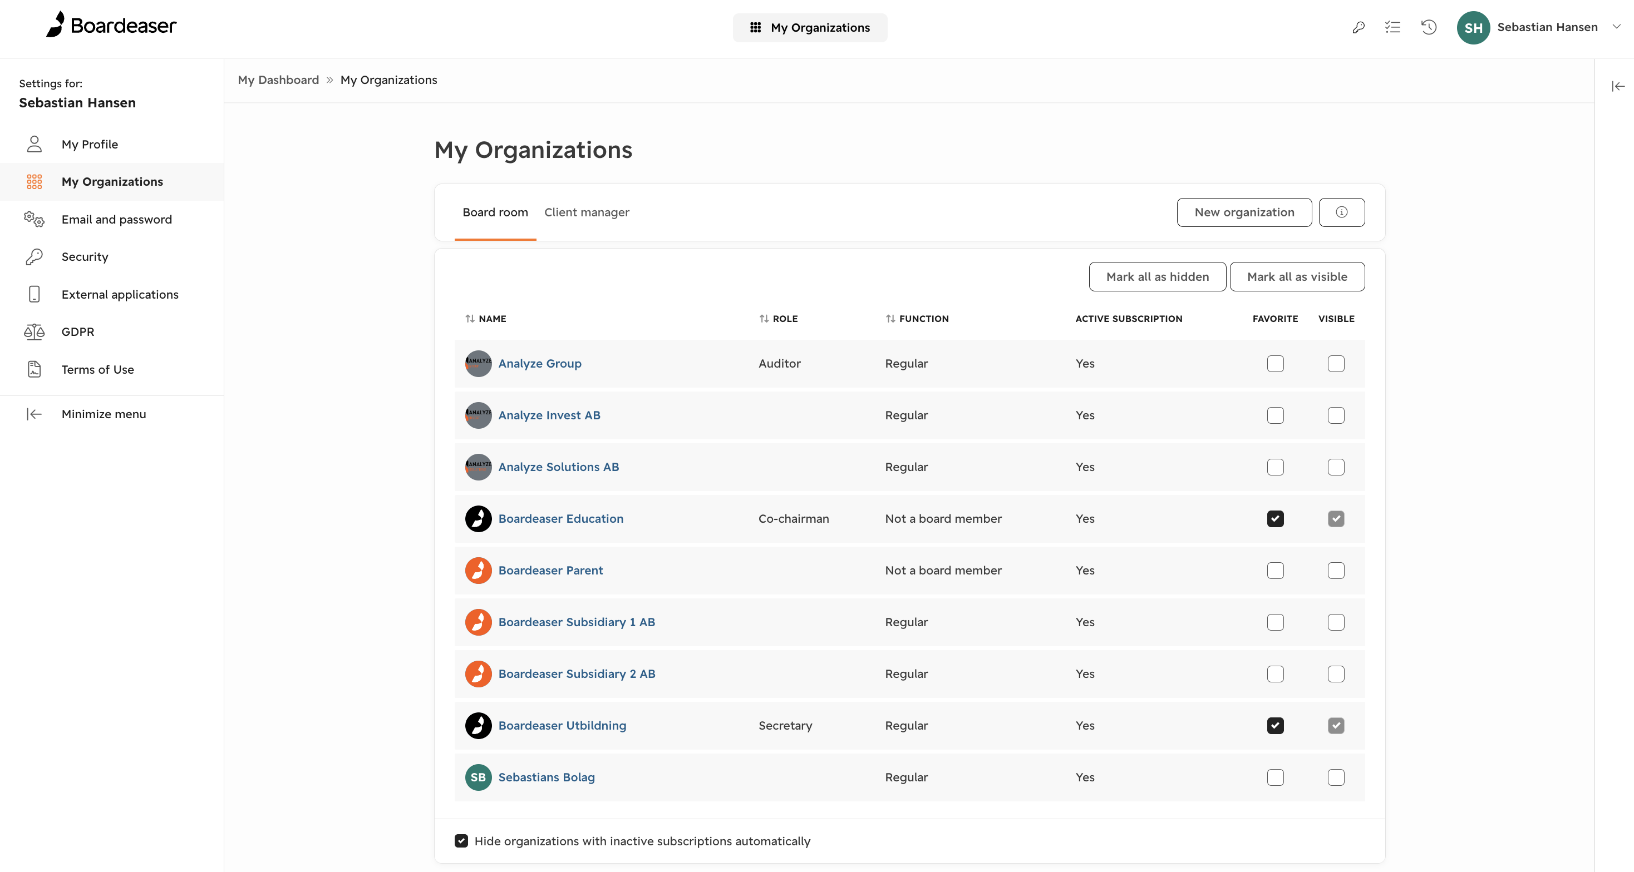Click Mark all as visible
The height and width of the screenshot is (872, 1634).
tap(1297, 277)
